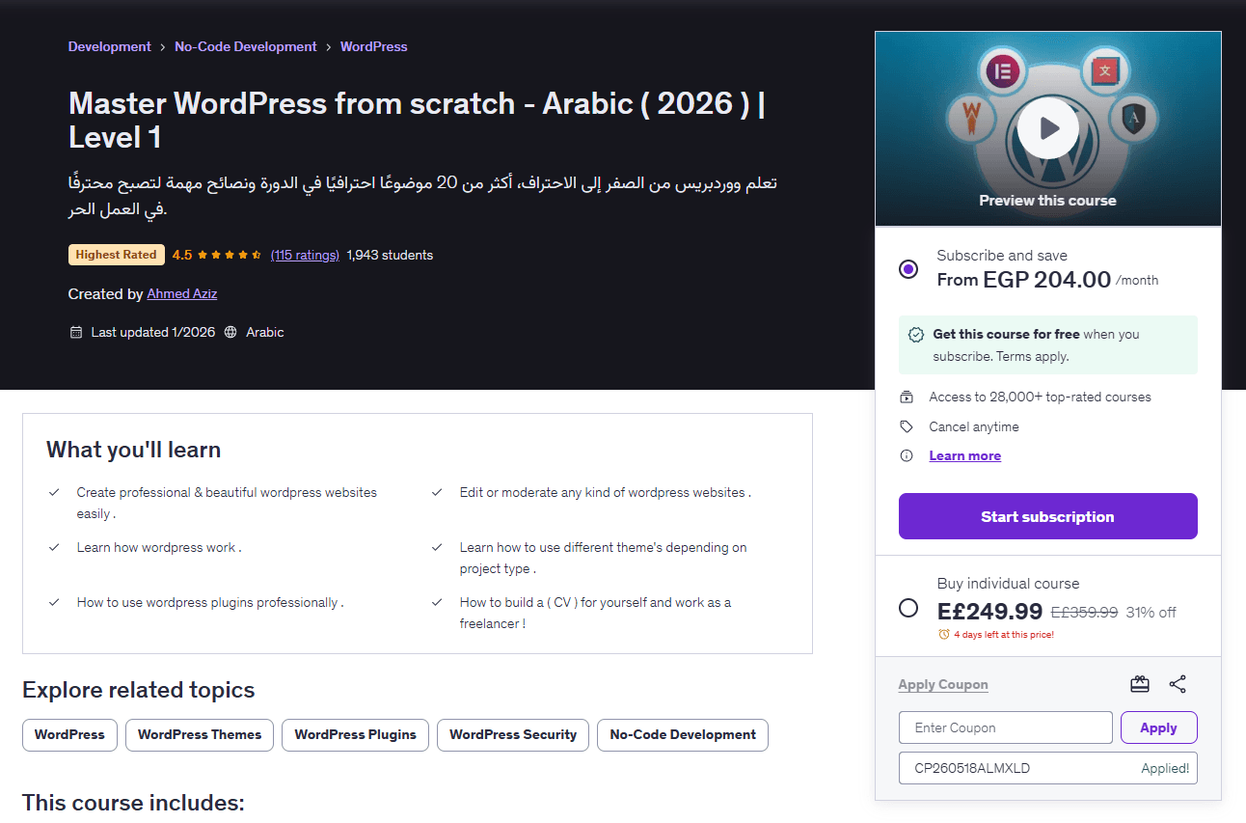The width and height of the screenshot is (1246, 823).
Task: Select the Buy individual course option
Action: 908,608
